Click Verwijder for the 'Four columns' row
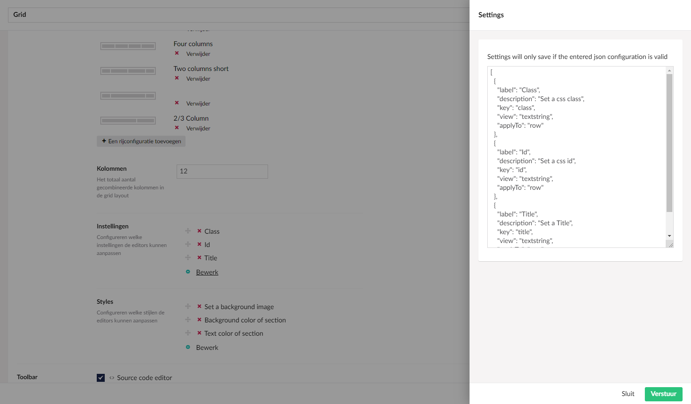The image size is (691, 404). (x=197, y=53)
